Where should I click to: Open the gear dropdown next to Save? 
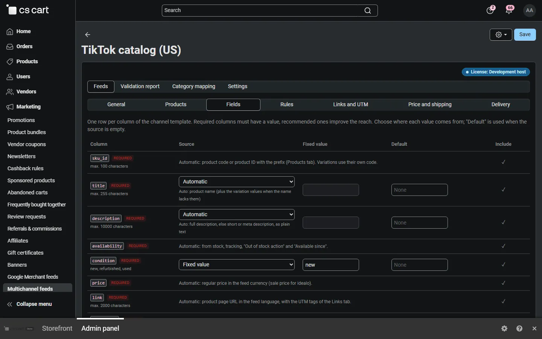click(501, 35)
